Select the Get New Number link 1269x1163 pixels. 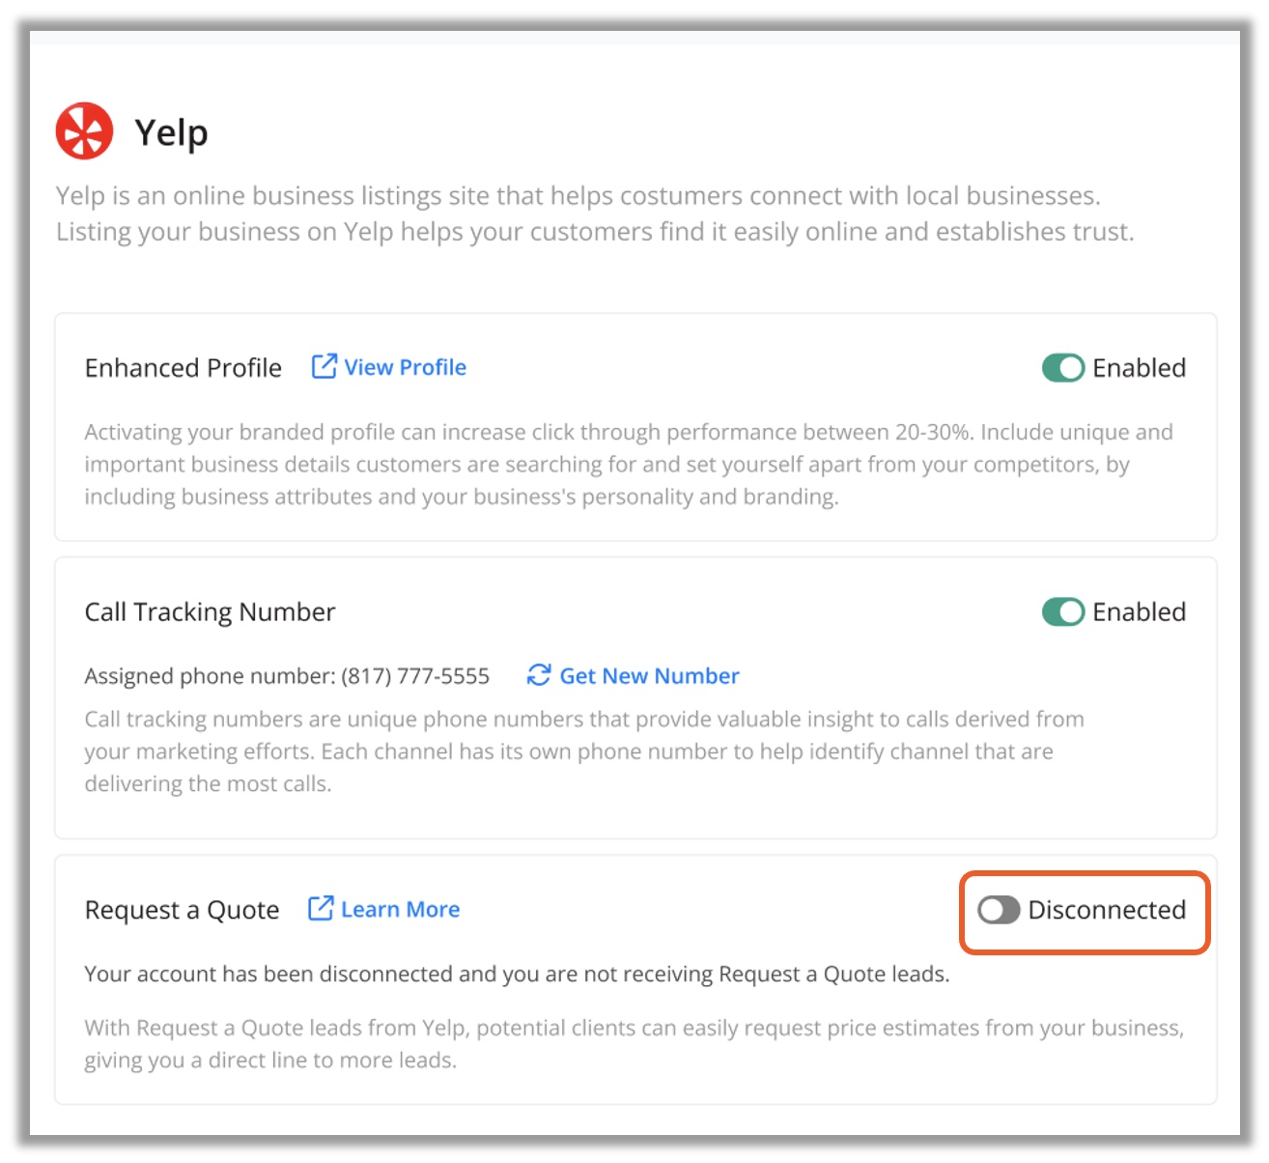[649, 675]
